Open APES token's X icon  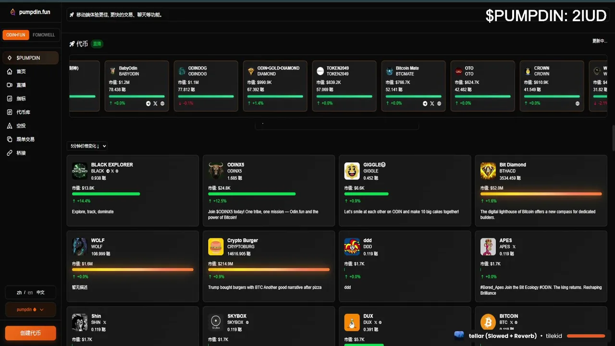[514, 247]
